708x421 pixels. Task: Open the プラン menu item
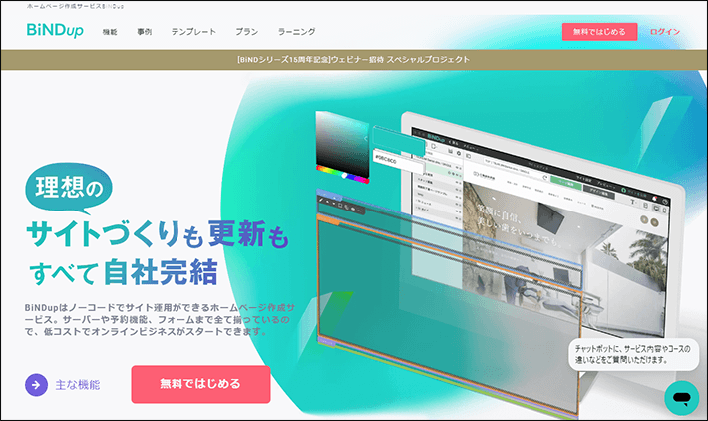(x=246, y=32)
